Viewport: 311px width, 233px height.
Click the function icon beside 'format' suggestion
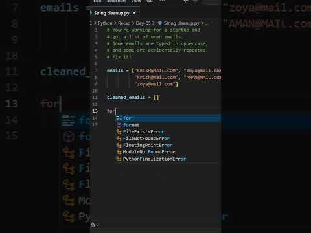119,125
